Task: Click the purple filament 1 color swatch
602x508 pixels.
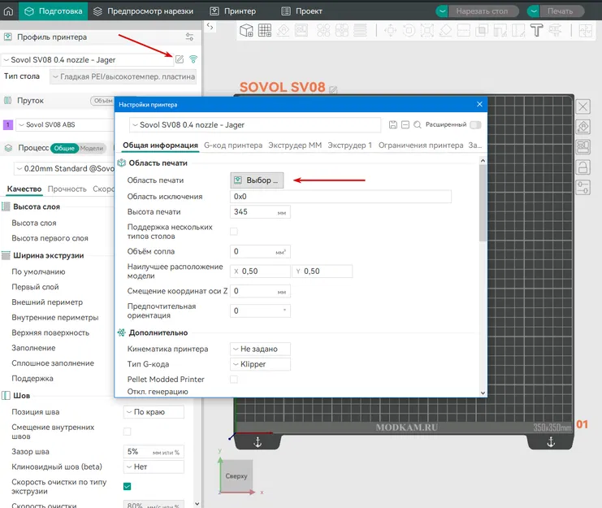Action: pyautogui.click(x=8, y=125)
